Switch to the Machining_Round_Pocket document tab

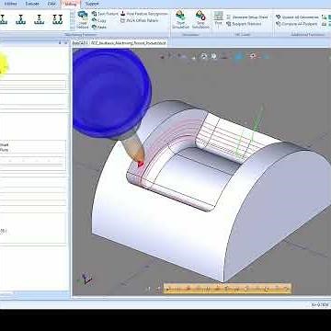click(x=120, y=43)
